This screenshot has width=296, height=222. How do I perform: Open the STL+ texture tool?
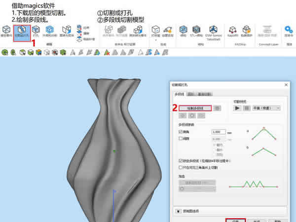[x=197, y=32]
